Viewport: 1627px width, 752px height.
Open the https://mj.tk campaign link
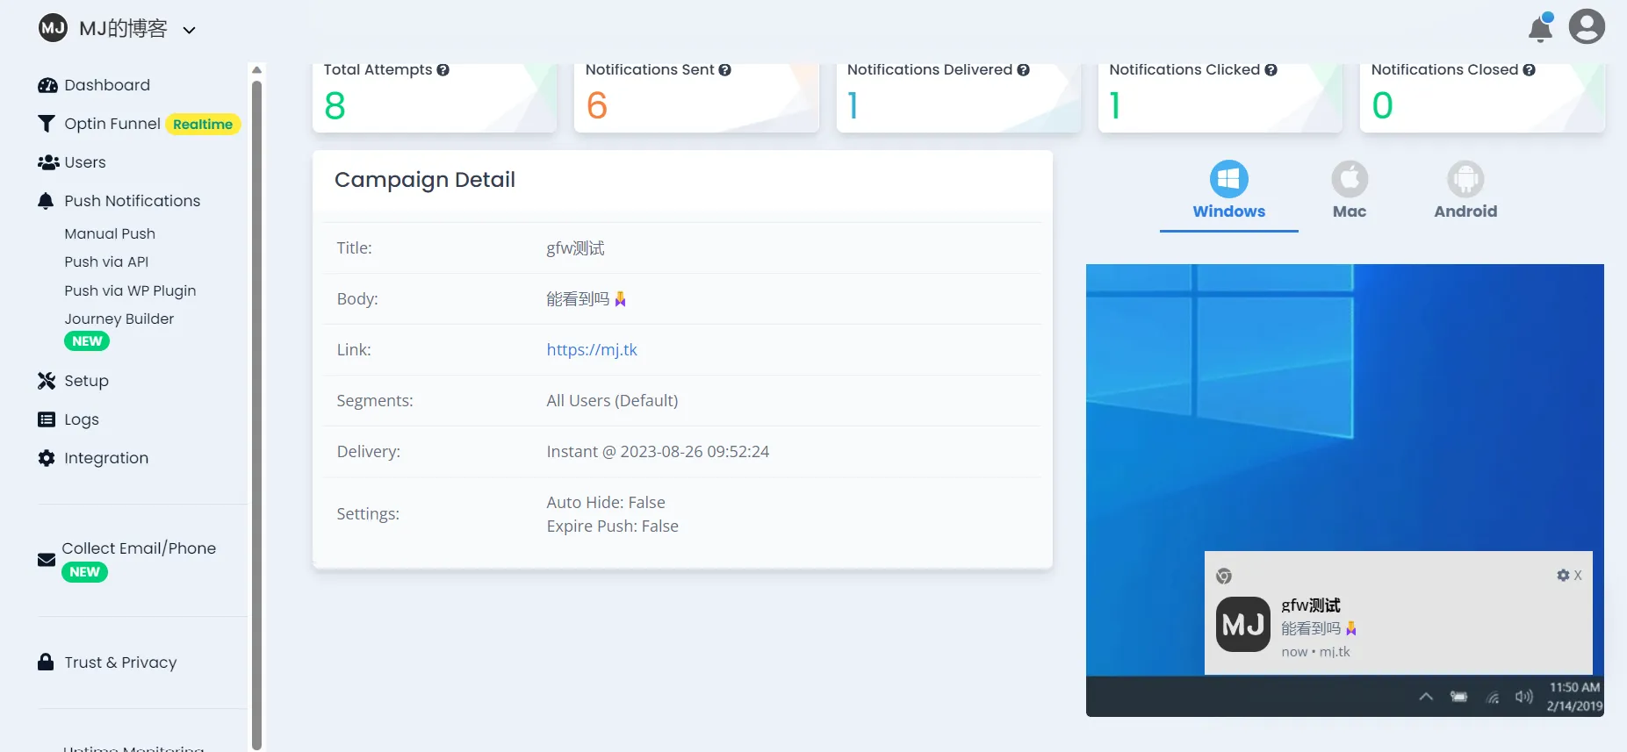pyautogui.click(x=592, y=349)
